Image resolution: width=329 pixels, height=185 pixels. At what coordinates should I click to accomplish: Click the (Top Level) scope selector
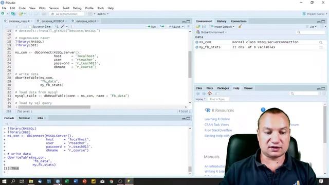click(x=25, y=112)
